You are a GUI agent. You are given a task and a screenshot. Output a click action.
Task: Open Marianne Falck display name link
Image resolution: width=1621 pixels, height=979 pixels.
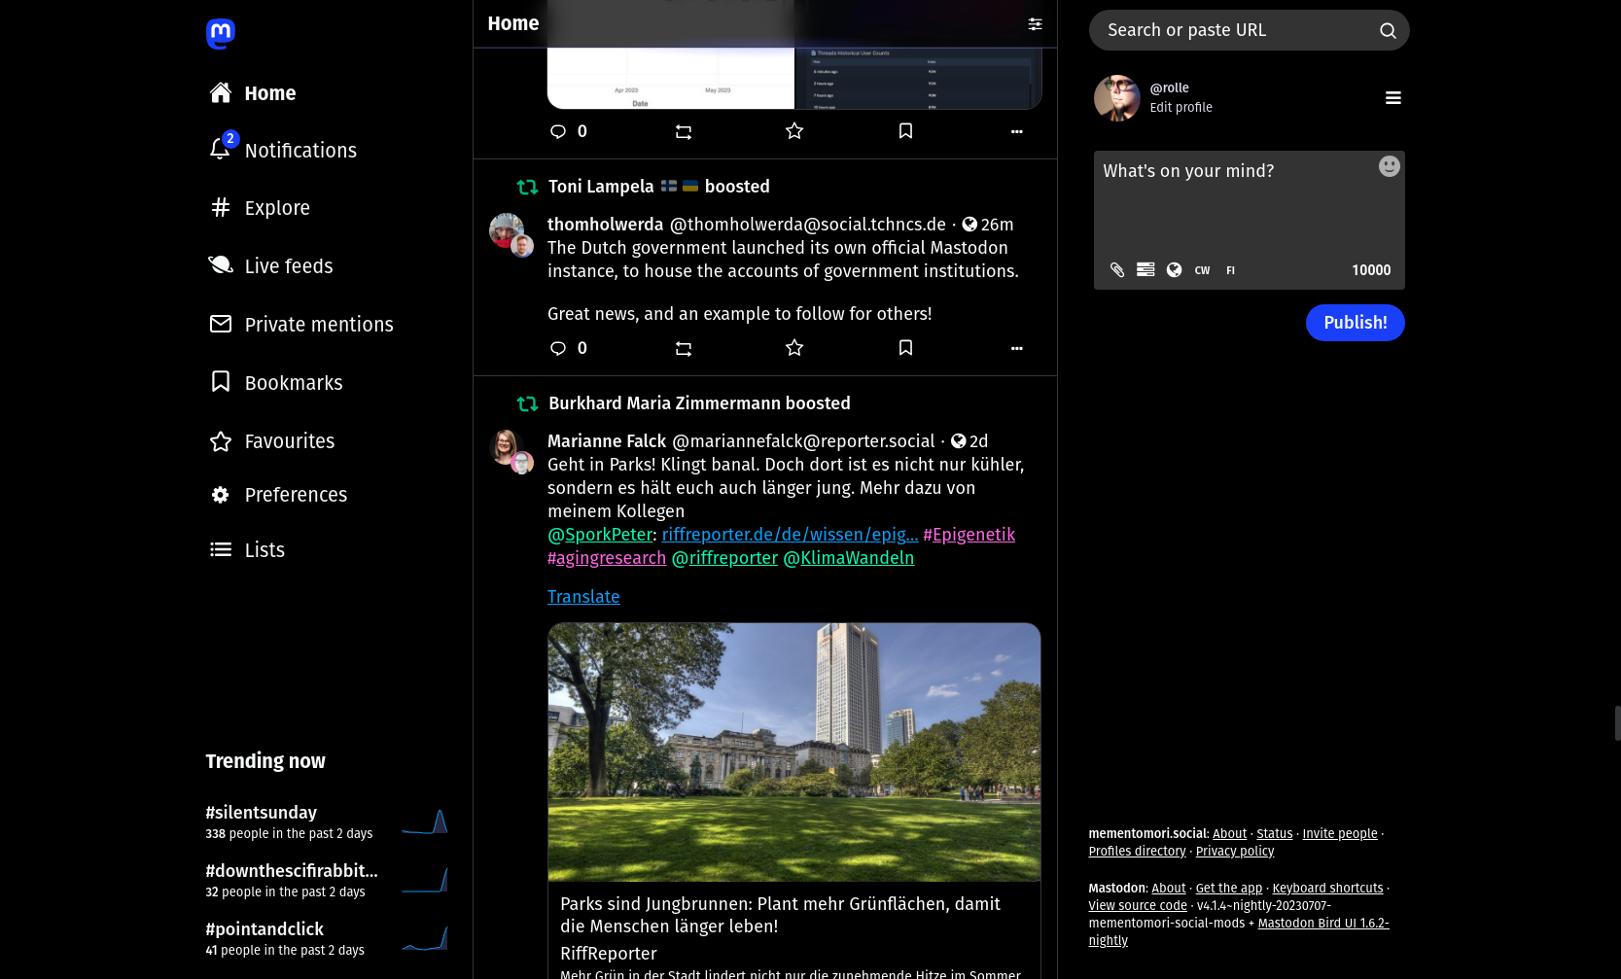[607, 441]
